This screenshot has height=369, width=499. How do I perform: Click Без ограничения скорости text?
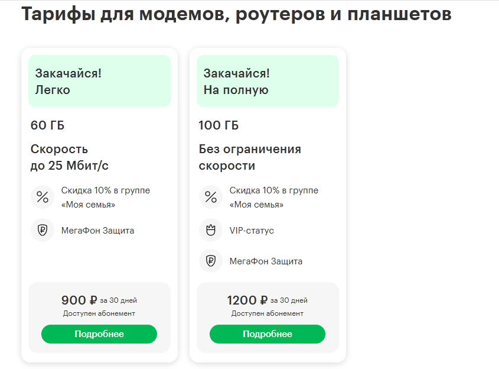(250, 157)
